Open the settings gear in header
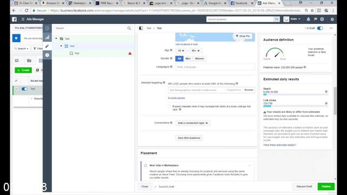This screenshot has width=347, height=195. point(322,19)
